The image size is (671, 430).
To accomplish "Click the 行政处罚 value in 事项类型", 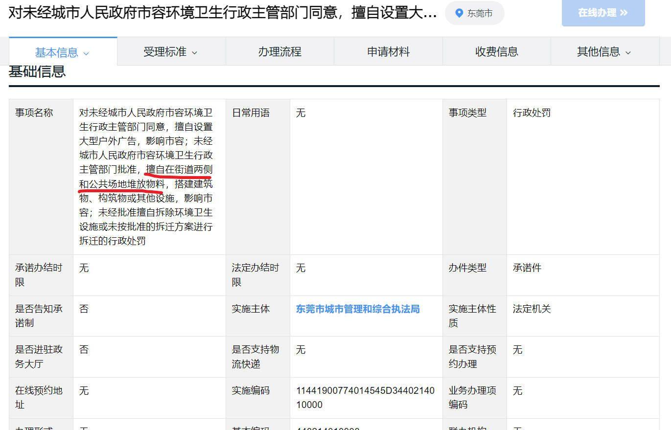I will (x=532, y=113).
